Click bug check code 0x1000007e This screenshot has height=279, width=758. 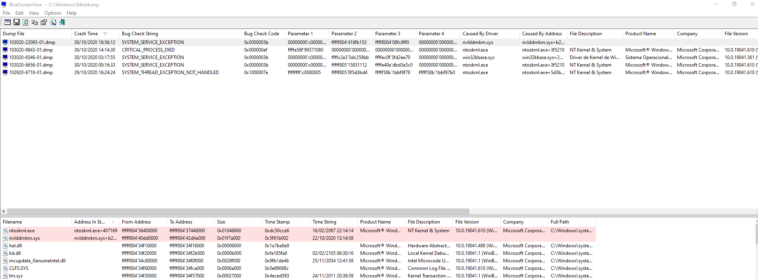coord(256,73)
